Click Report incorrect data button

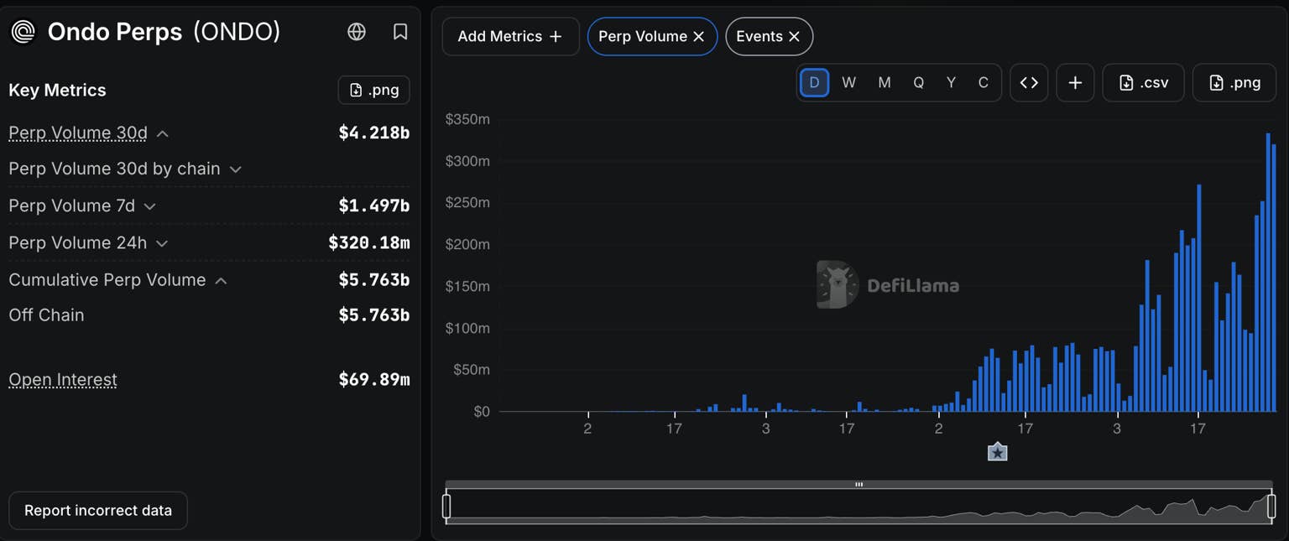click(98, 510)
